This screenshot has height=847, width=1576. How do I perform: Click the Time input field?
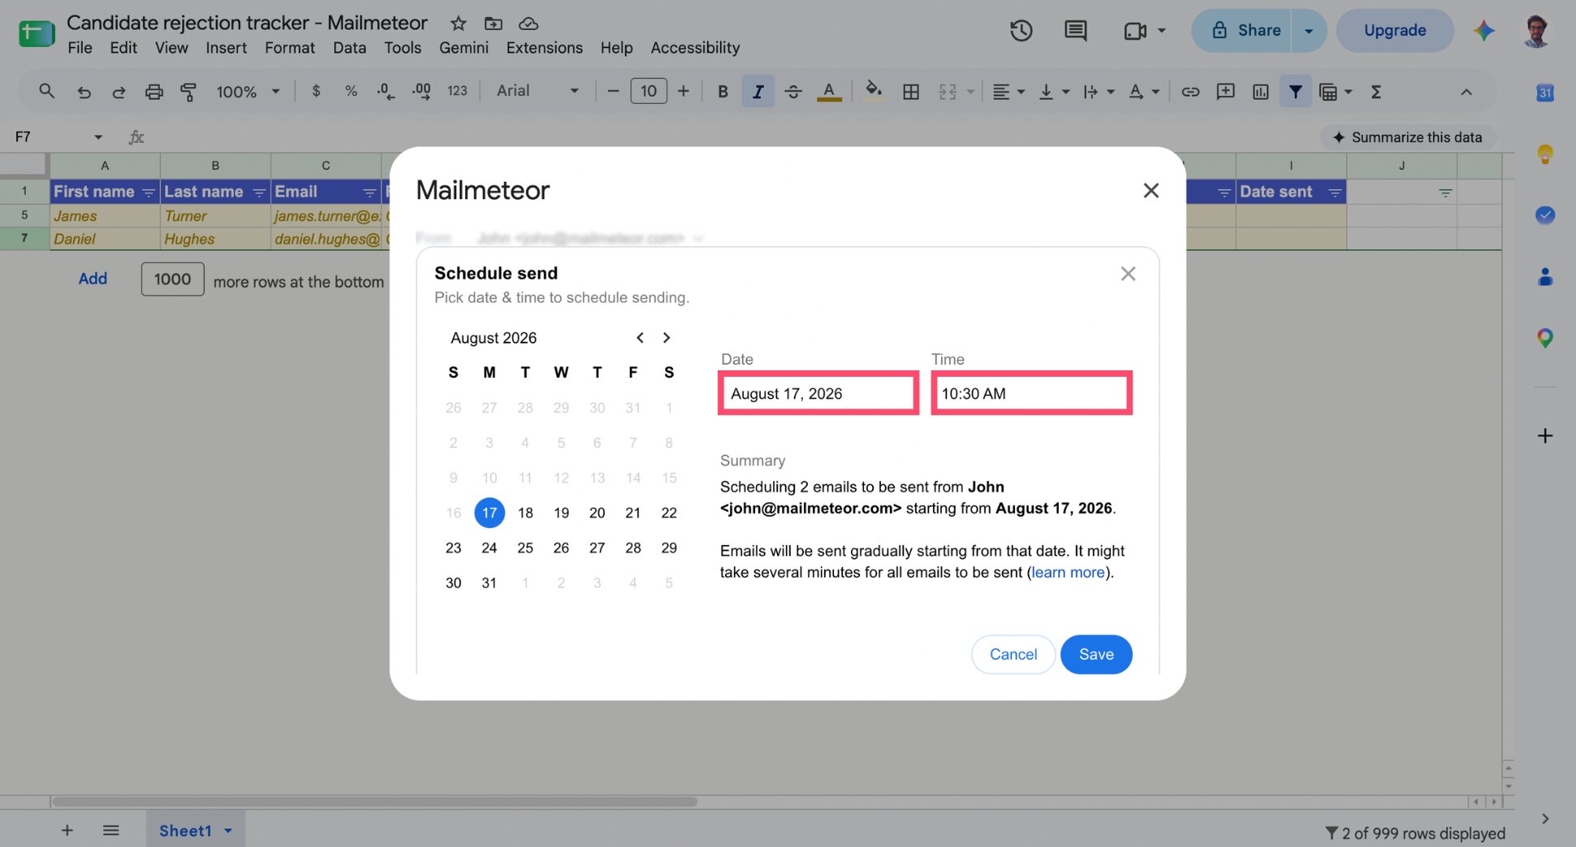tap(1031, 394)
